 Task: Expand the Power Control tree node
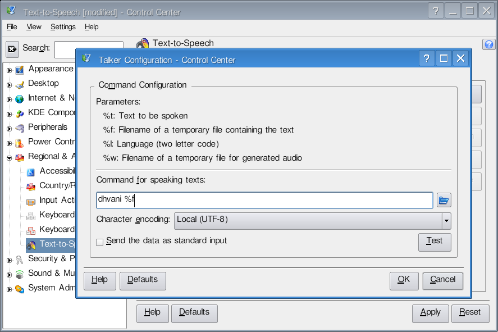coord(9,143)
